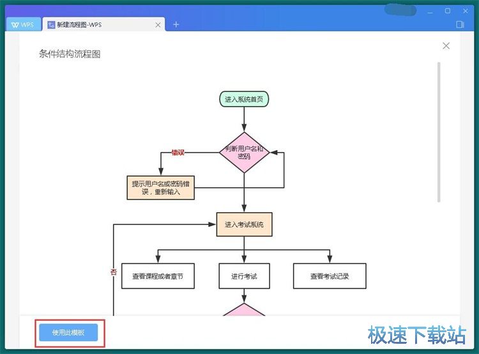Close the 新建流程图-WPS tab
The width and height of the screenshot is (479, 354).
[158, 25]
